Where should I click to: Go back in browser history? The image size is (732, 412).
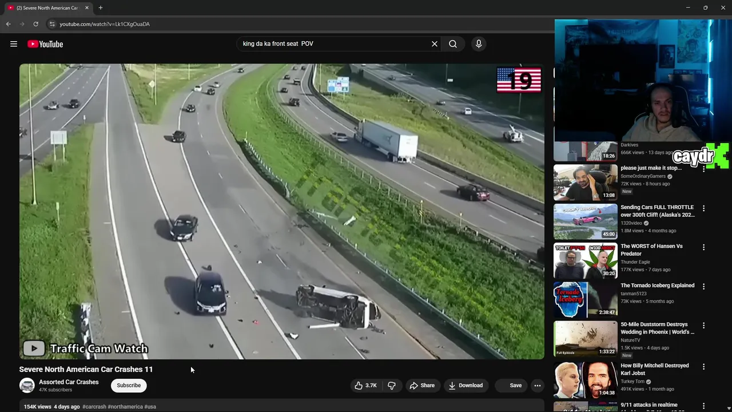(8, 24)
